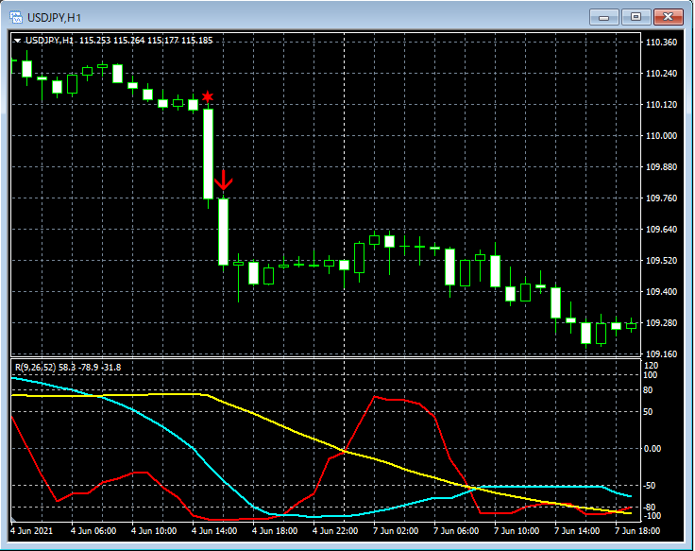The height and width of the screenshot is (551, 695).
Task: Click the red star marker above candle
Action: pos(208,96)
